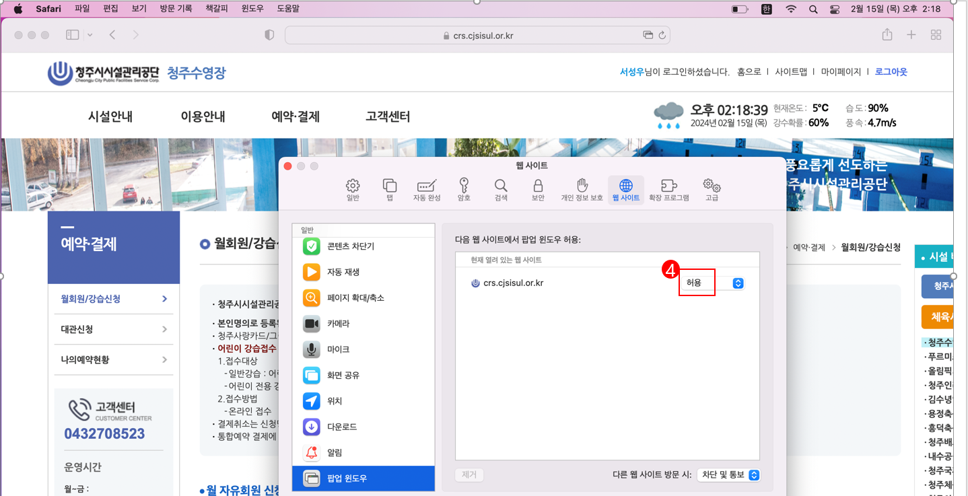Focus the Safari address bar
Screen dimensions: 968x496
pos(477,35)
